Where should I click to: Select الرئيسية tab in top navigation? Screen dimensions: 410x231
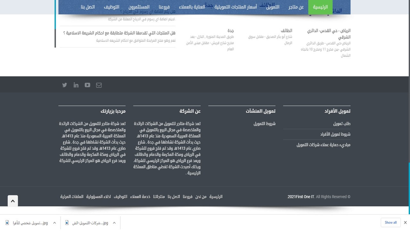tap(320, 7)
